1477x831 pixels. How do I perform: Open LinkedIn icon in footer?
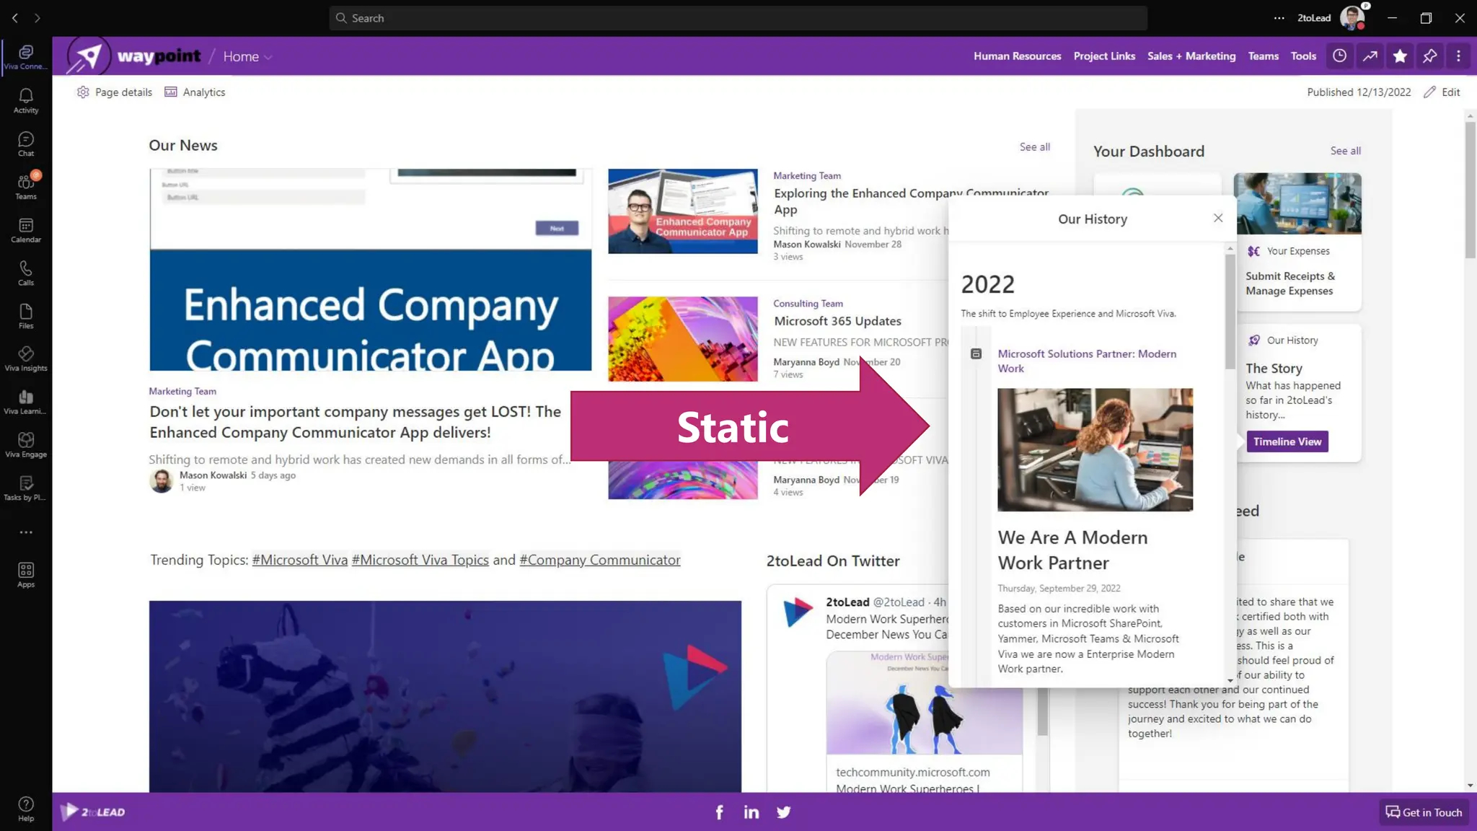[x=751, y=812]
